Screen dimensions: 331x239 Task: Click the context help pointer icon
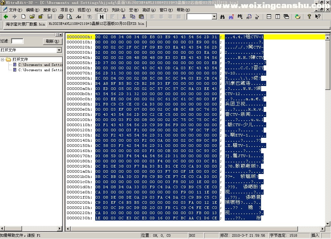[x=318, y=16]
